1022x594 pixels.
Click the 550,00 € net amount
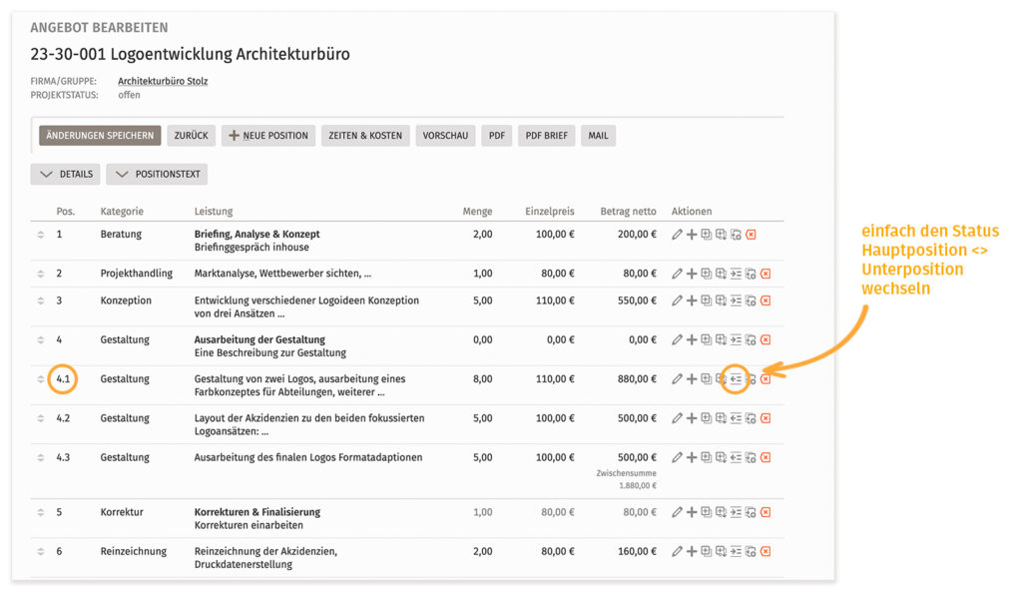point(637,300)
